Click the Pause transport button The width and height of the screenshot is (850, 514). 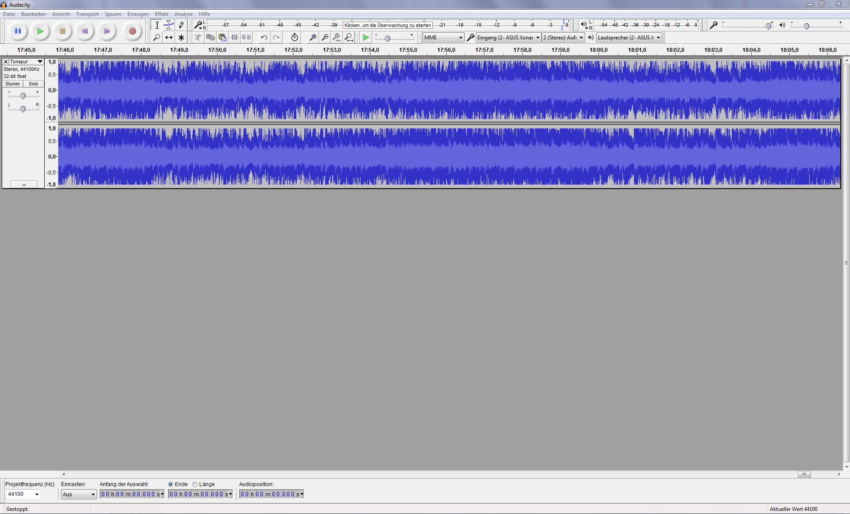18,31
